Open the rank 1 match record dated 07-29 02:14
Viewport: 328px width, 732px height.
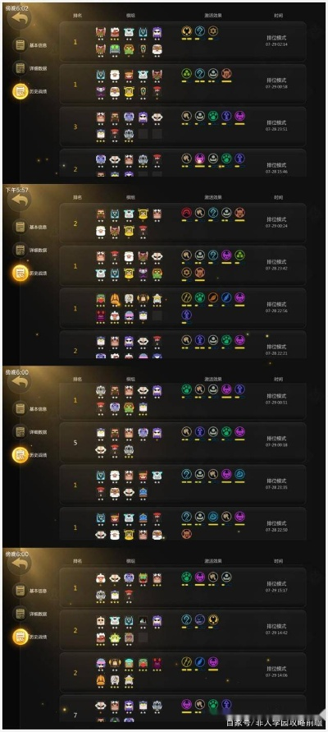(183, 41)
